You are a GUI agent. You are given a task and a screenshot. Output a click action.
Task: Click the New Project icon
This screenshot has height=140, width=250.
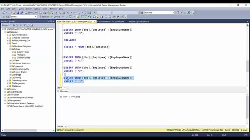pyautogui.click(x=4, y=12)
